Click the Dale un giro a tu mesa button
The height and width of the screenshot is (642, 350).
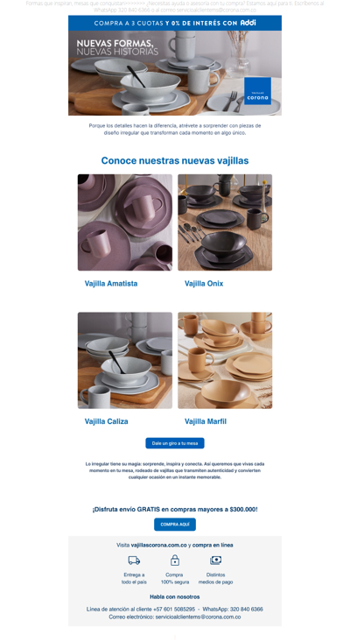(x=175, y=443)
